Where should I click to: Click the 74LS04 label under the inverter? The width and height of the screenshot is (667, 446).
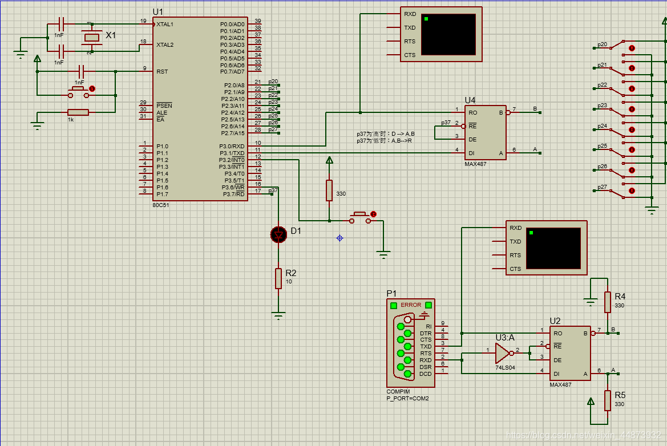click(x=505, y=367)
